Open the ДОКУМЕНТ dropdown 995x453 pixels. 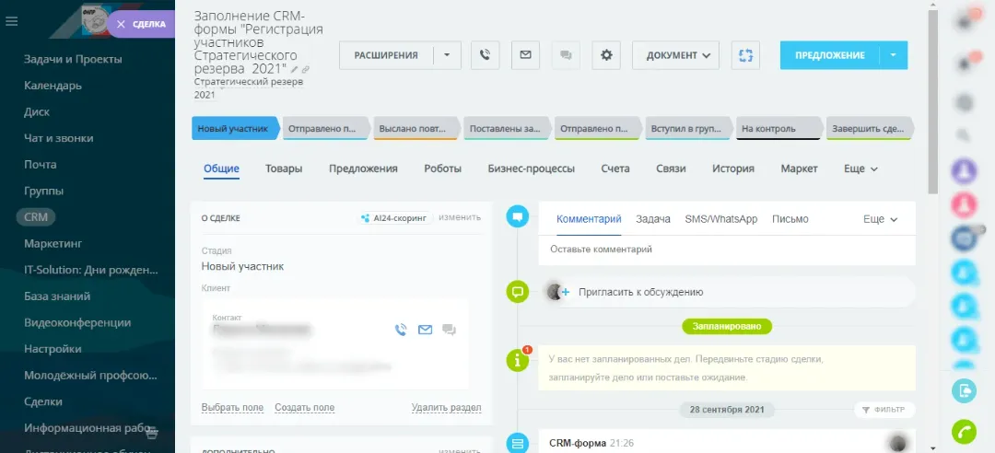tap(676, 55)
